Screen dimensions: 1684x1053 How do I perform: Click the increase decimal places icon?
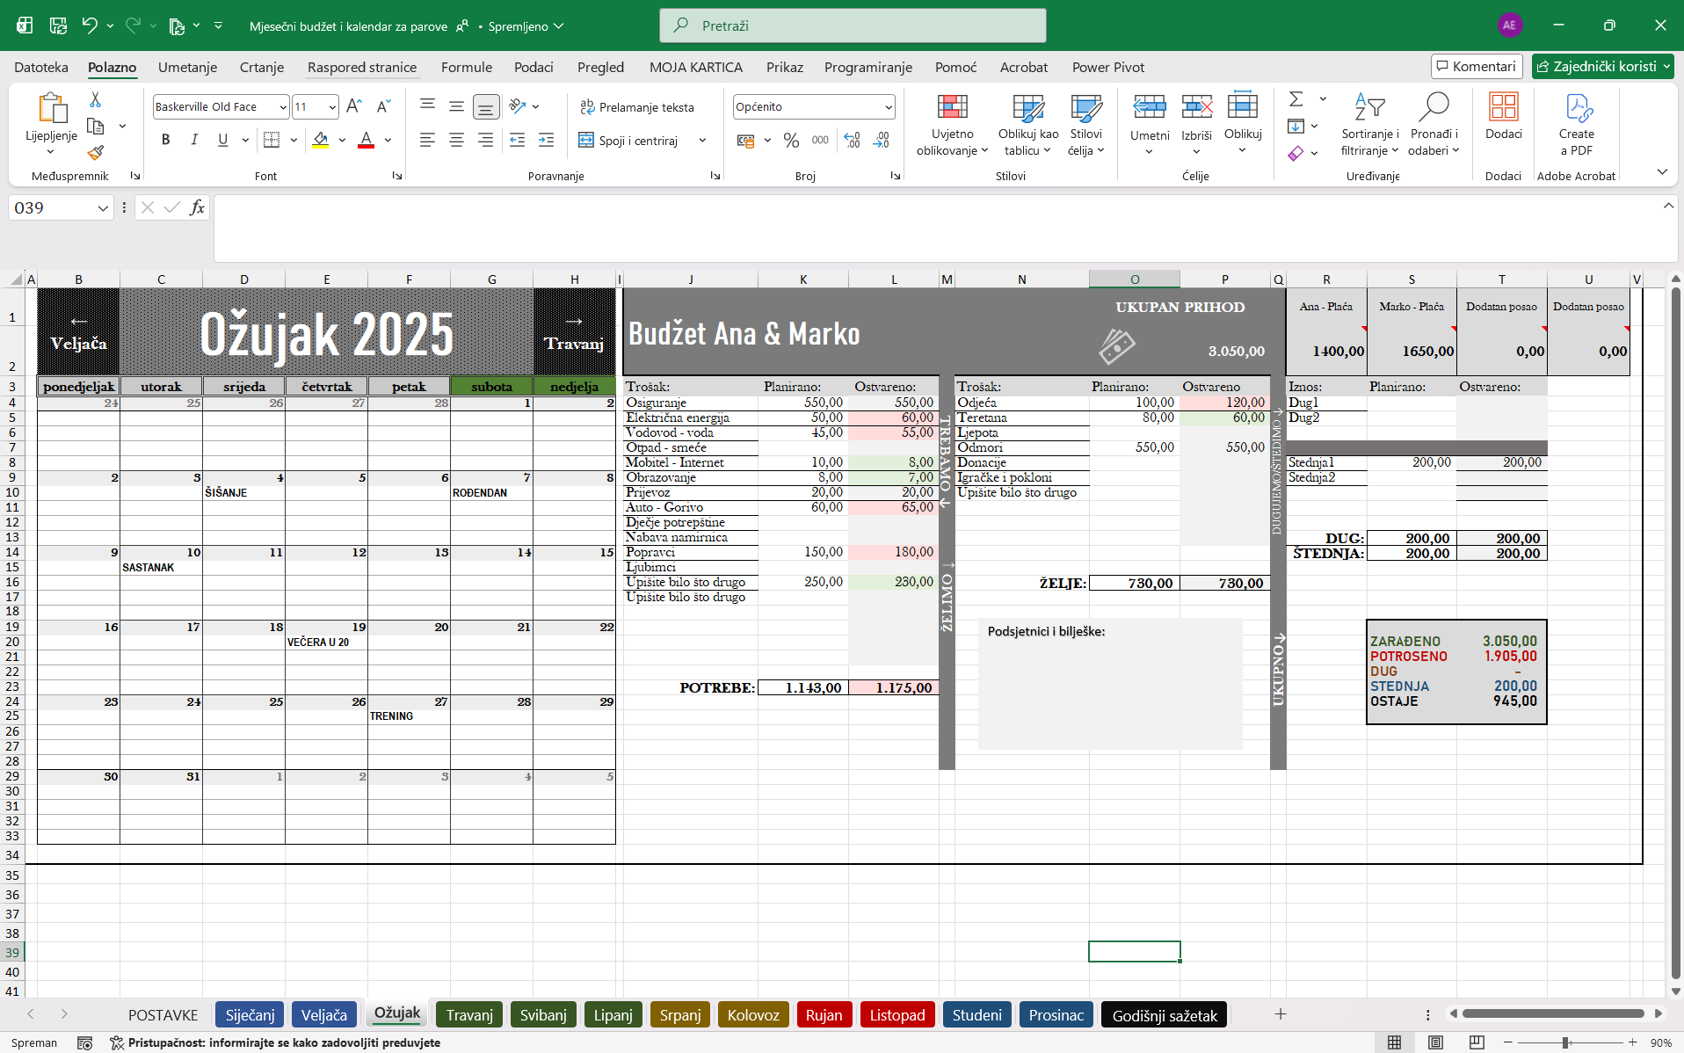(852, 140)
